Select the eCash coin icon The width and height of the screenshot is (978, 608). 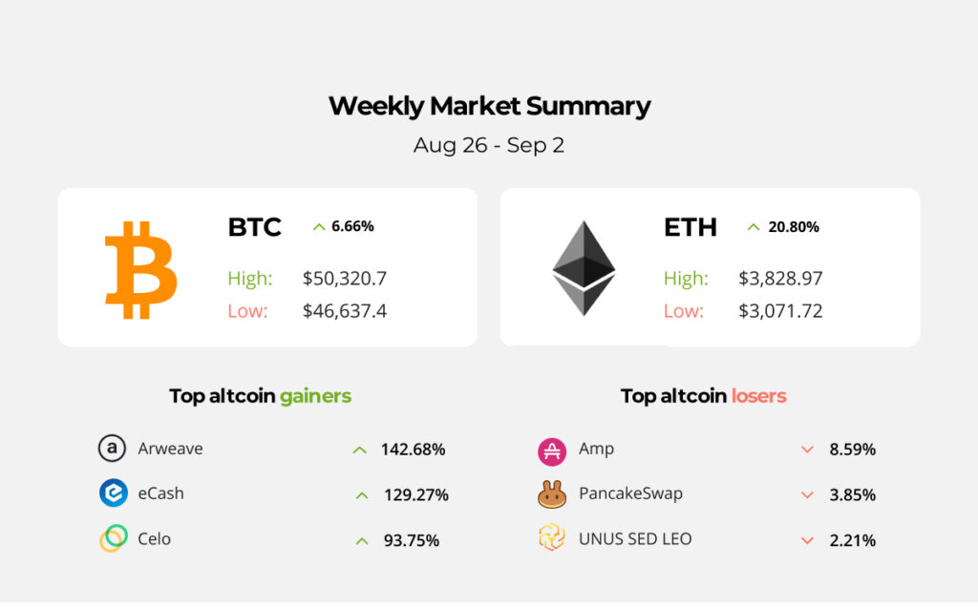pos(113,493)
